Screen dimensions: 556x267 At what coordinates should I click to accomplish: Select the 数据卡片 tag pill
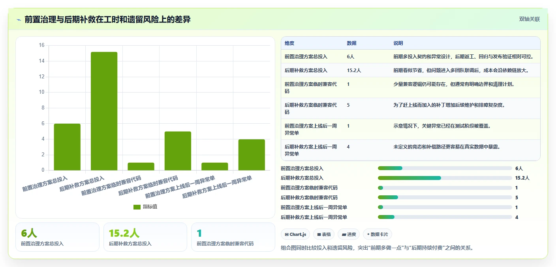point(377,234)
